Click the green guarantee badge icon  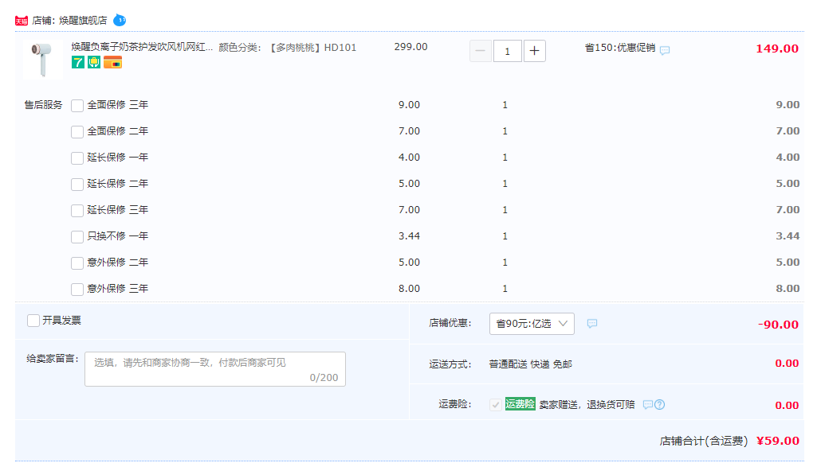[94, 63]
